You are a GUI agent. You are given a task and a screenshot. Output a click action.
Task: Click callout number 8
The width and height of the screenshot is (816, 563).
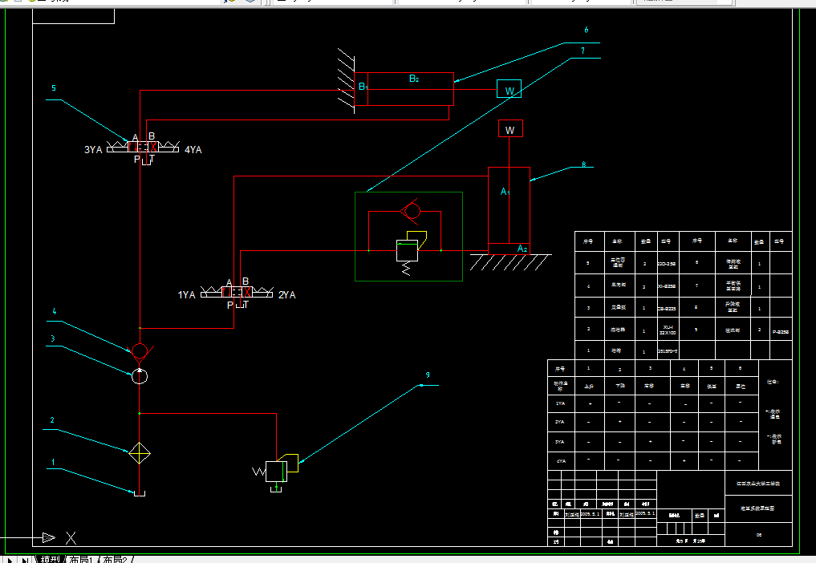coord(584,164)
